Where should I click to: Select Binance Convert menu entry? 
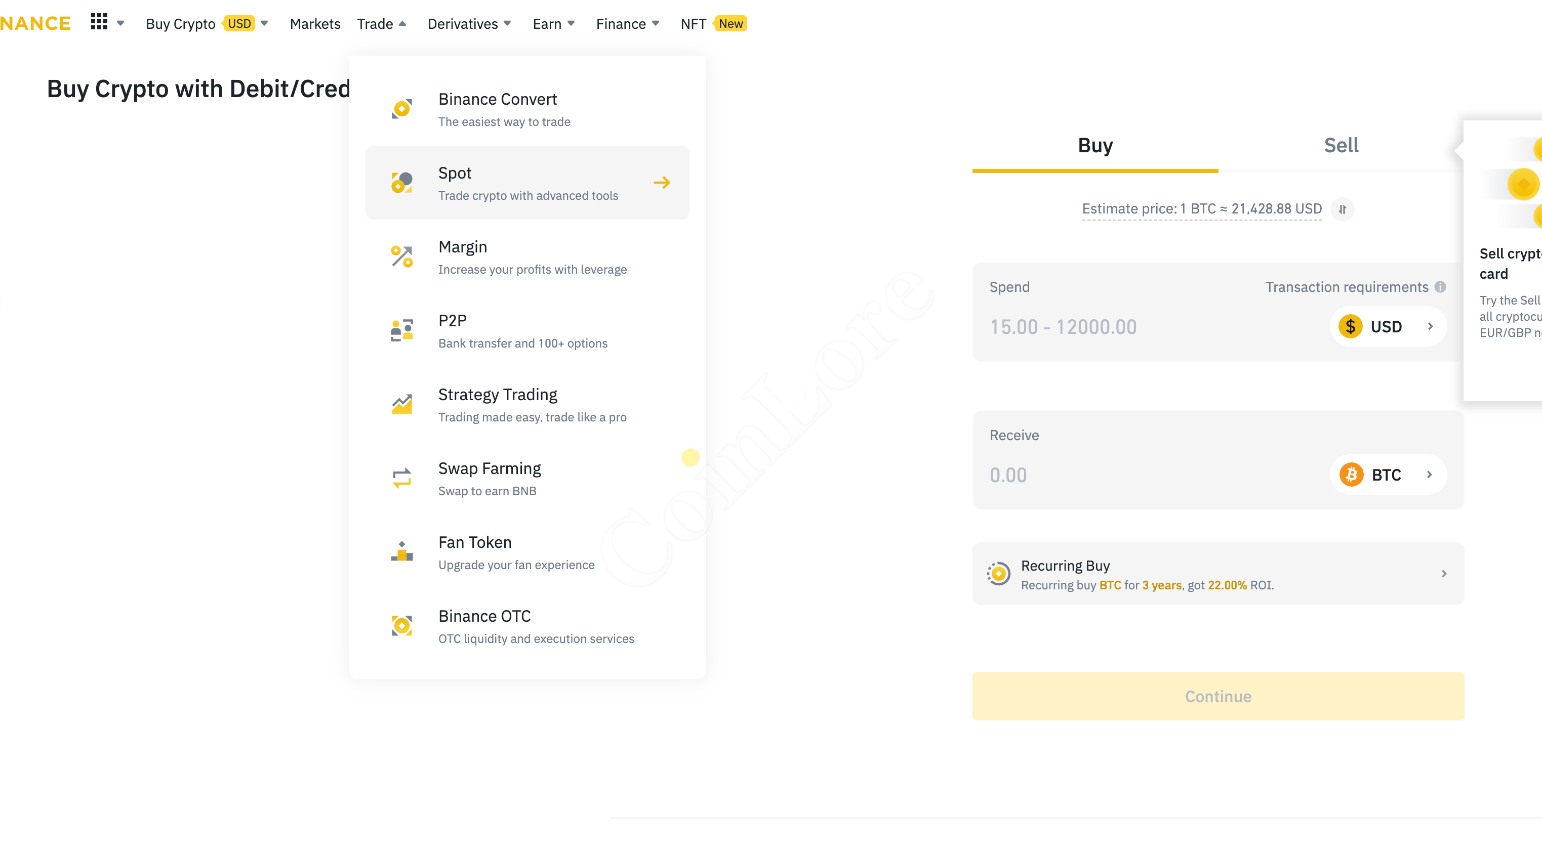point(527,109)
